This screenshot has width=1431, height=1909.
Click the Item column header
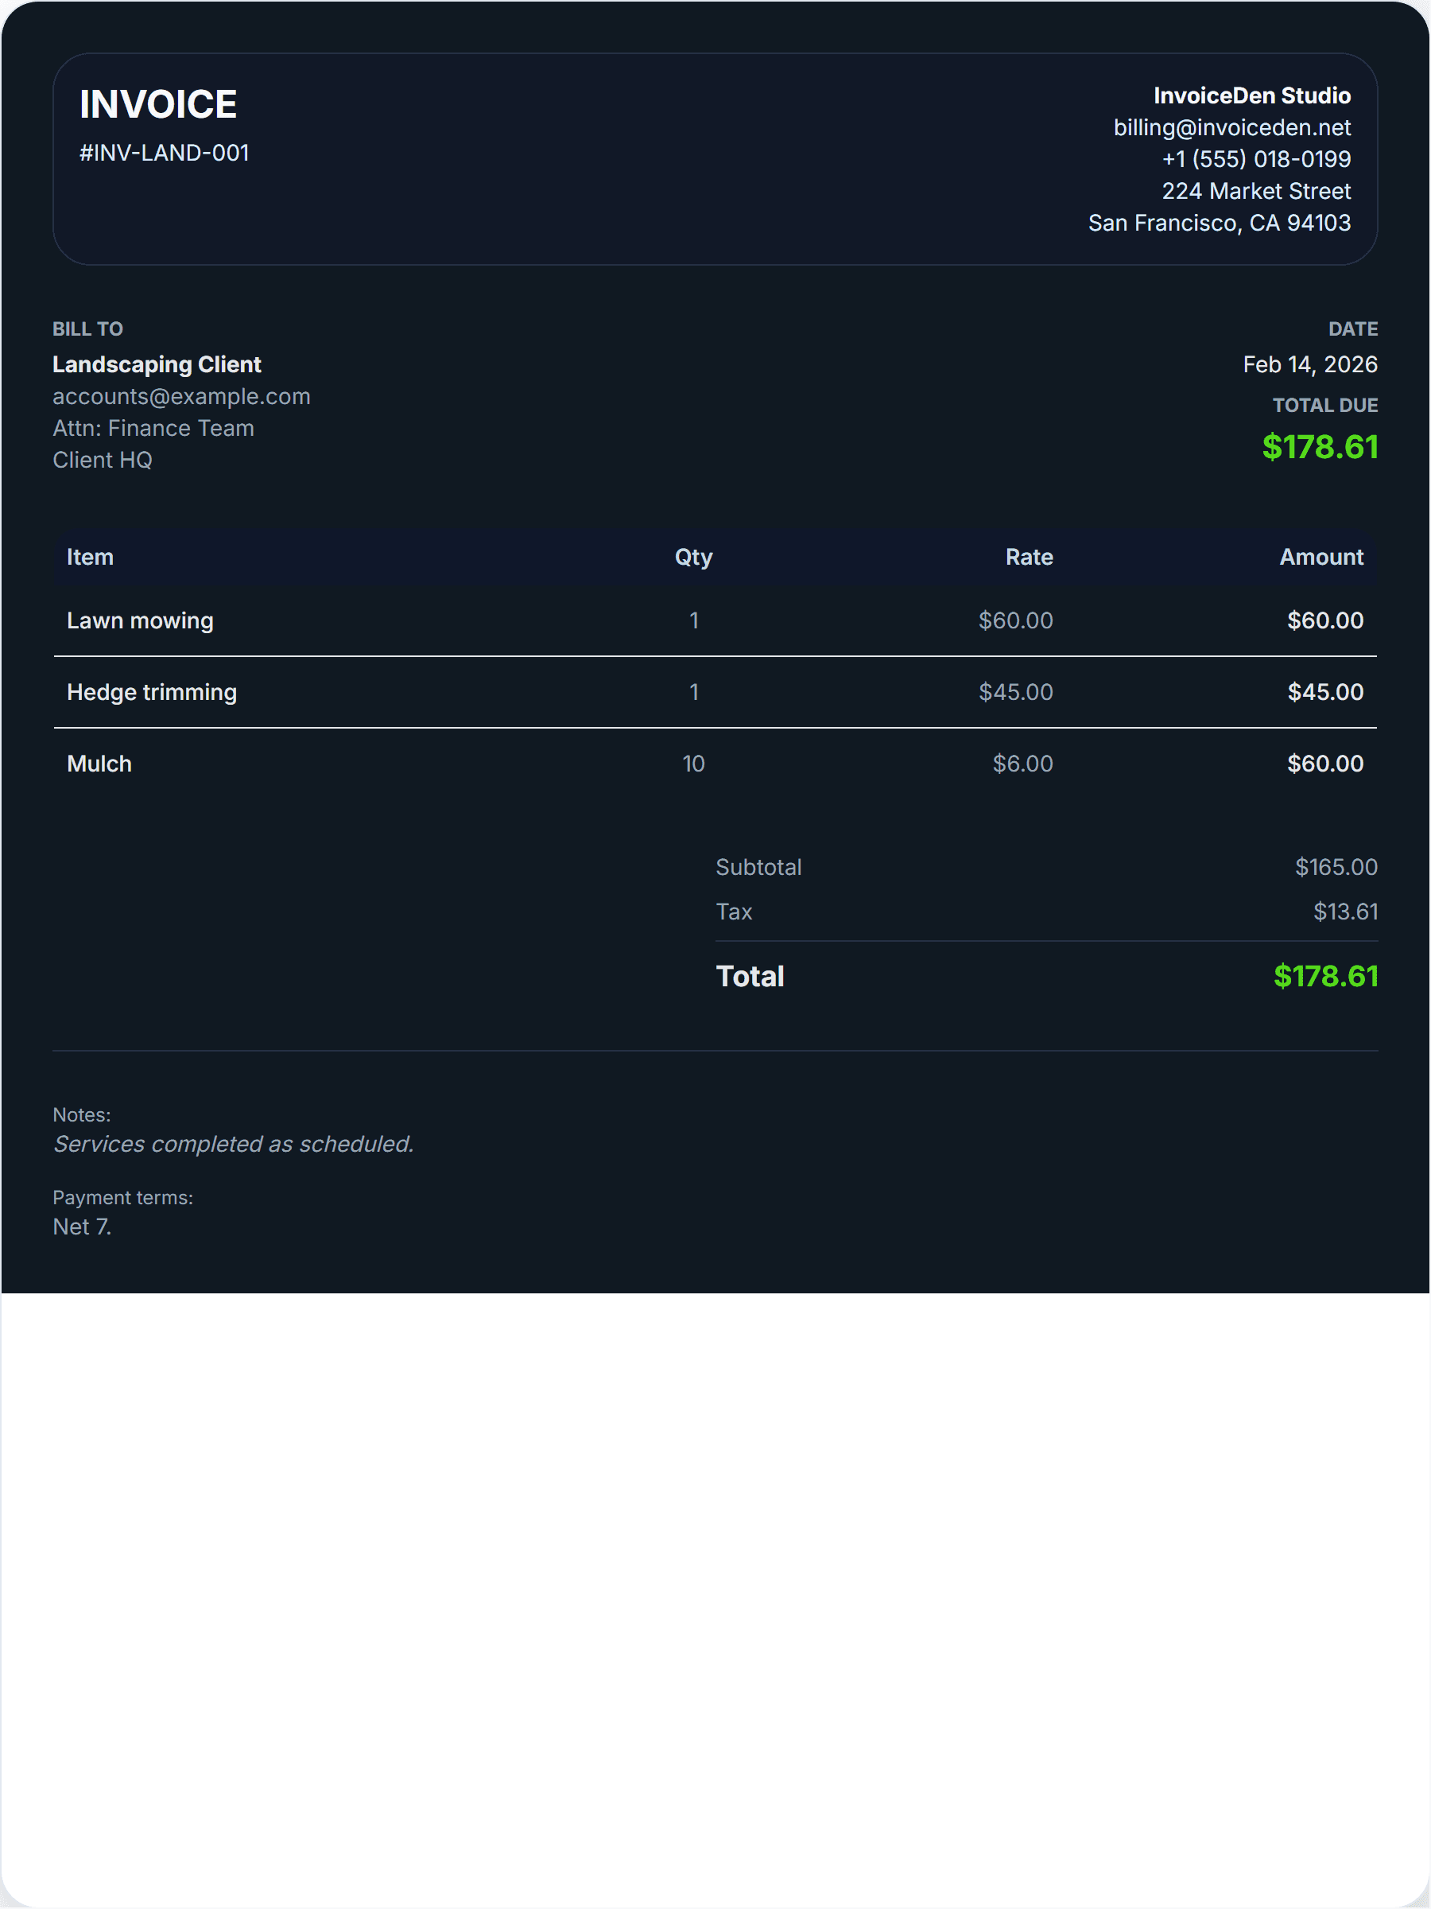(90, 557)
